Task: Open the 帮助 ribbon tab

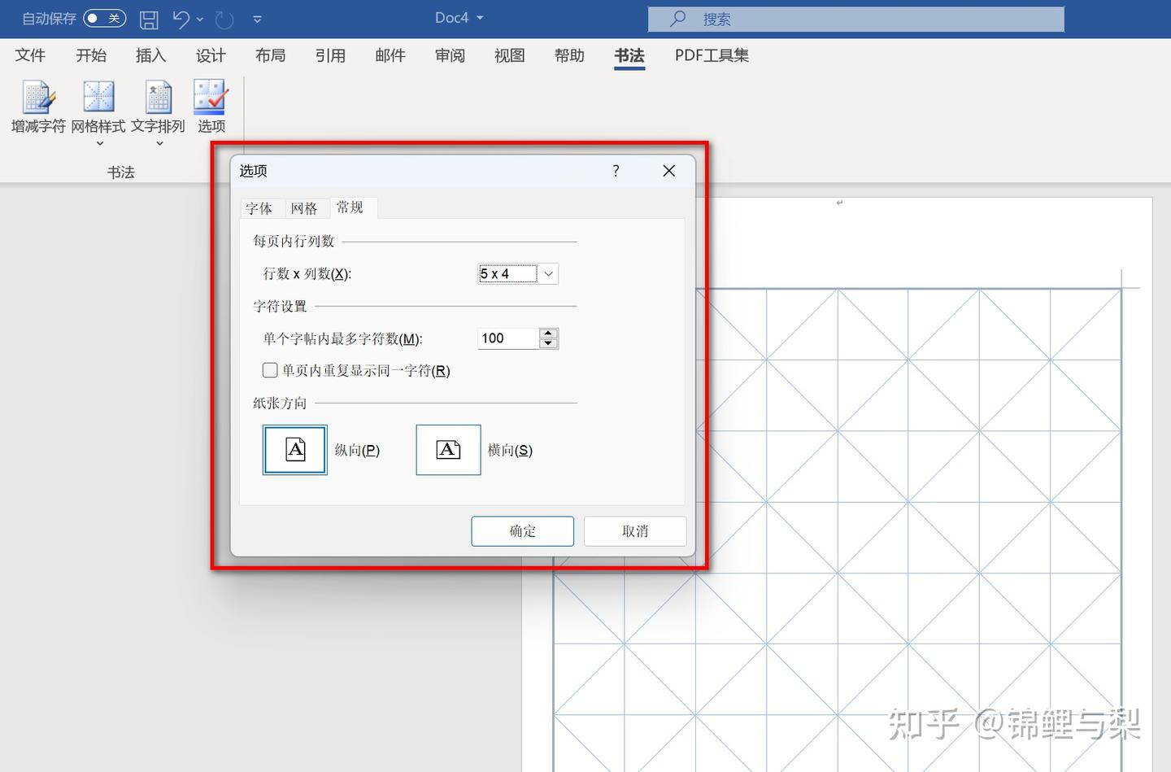Action: coord(569,55)
